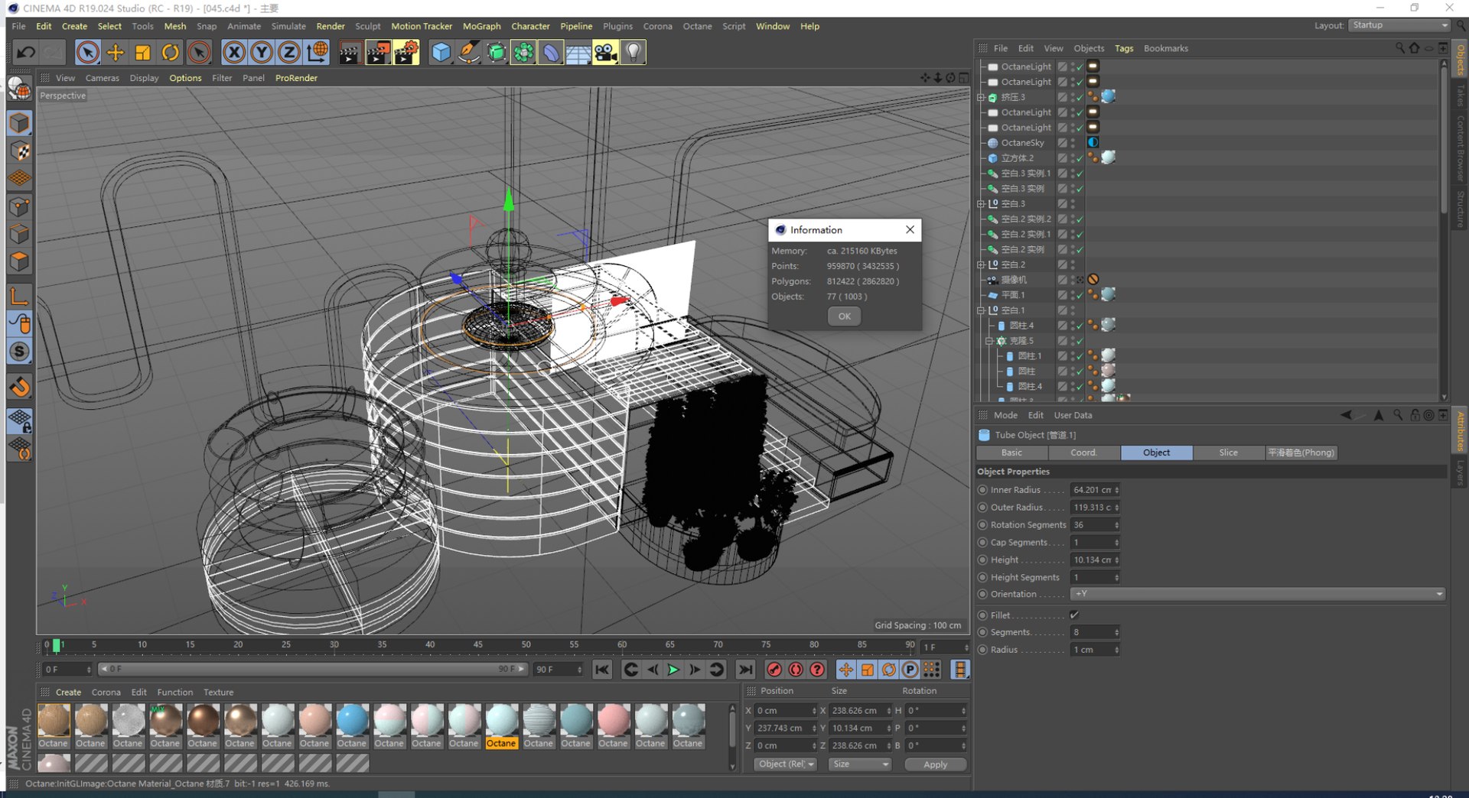Toggle visibility dots for OctaneSky object
The height and width of the screenshot is (798, 1469).
pyautogui.click(x=1073, y=143)
